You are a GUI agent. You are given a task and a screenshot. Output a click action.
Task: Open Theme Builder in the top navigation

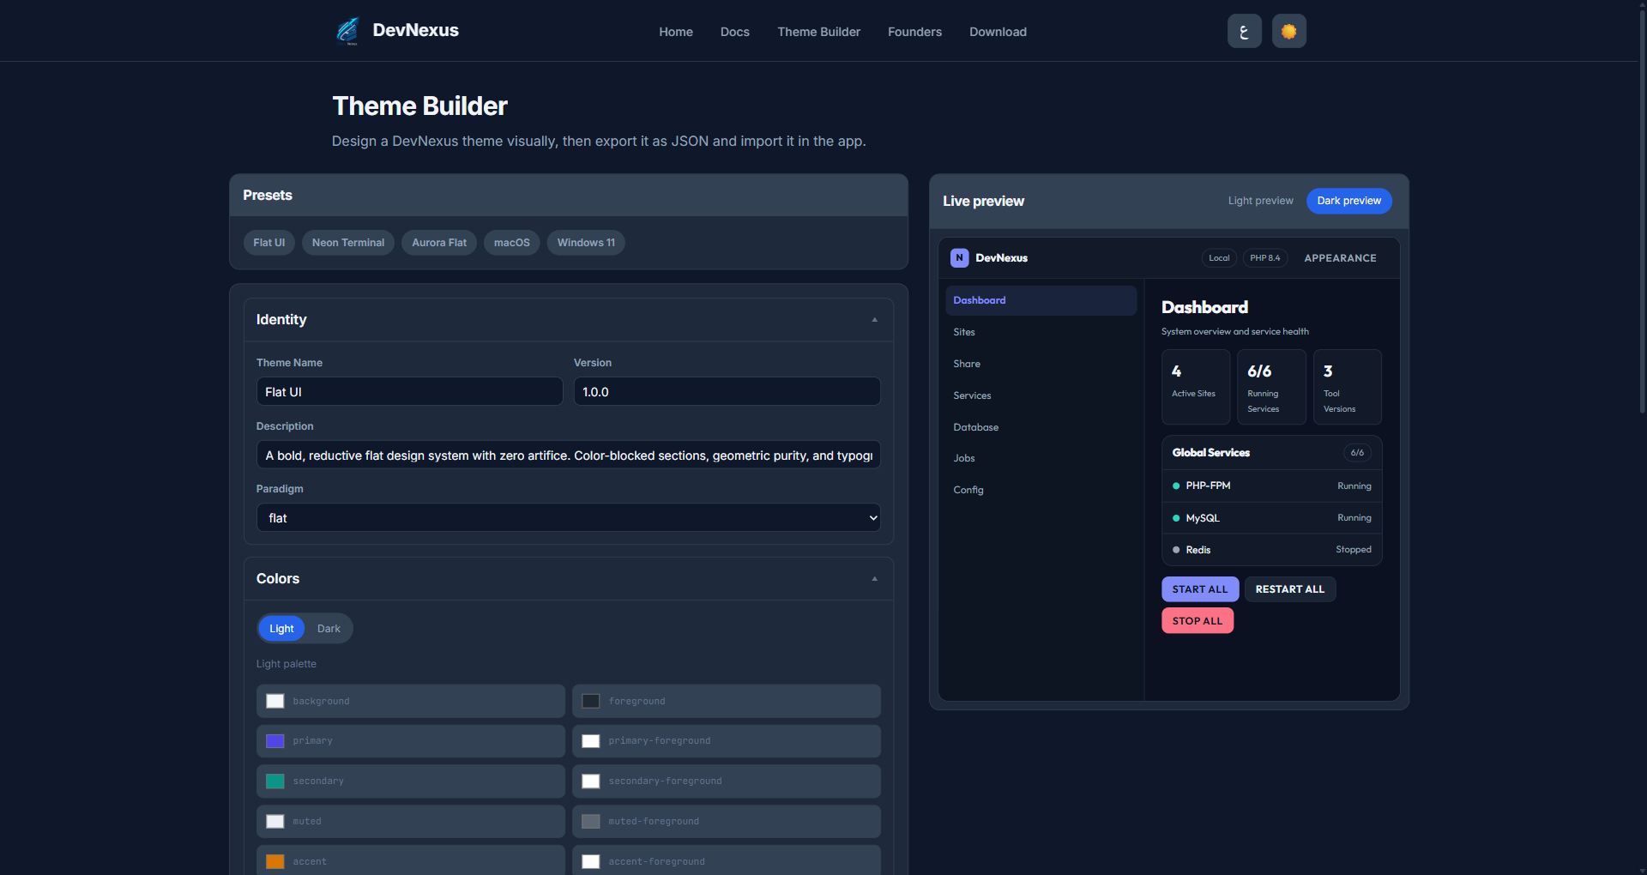coord(818,32)
